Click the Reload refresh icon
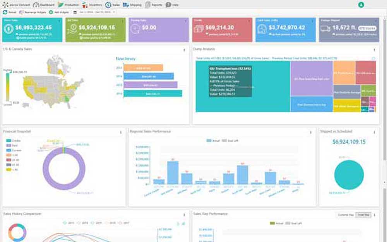The width and height of the screenshot is (387, 242). click(5, 12)
